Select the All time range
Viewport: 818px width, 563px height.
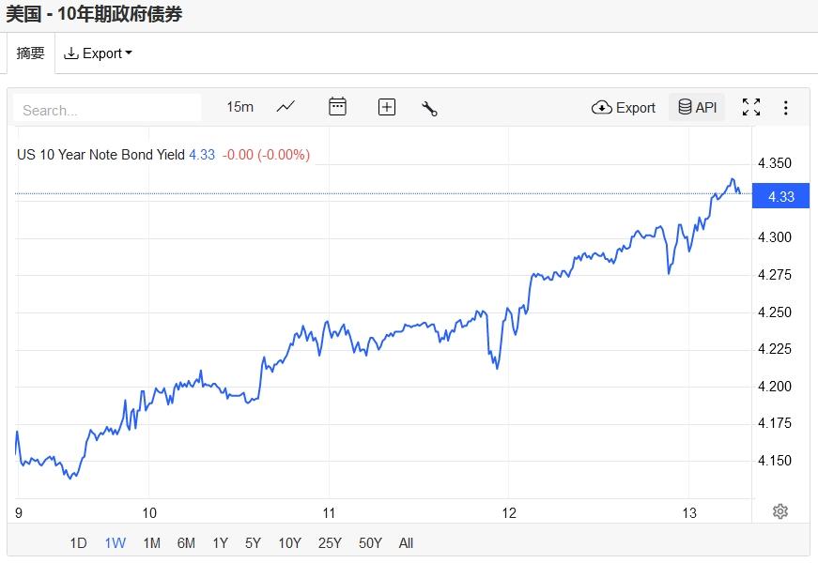[406, 542]
